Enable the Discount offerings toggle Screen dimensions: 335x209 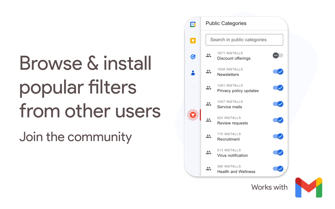tap(278, 55)
